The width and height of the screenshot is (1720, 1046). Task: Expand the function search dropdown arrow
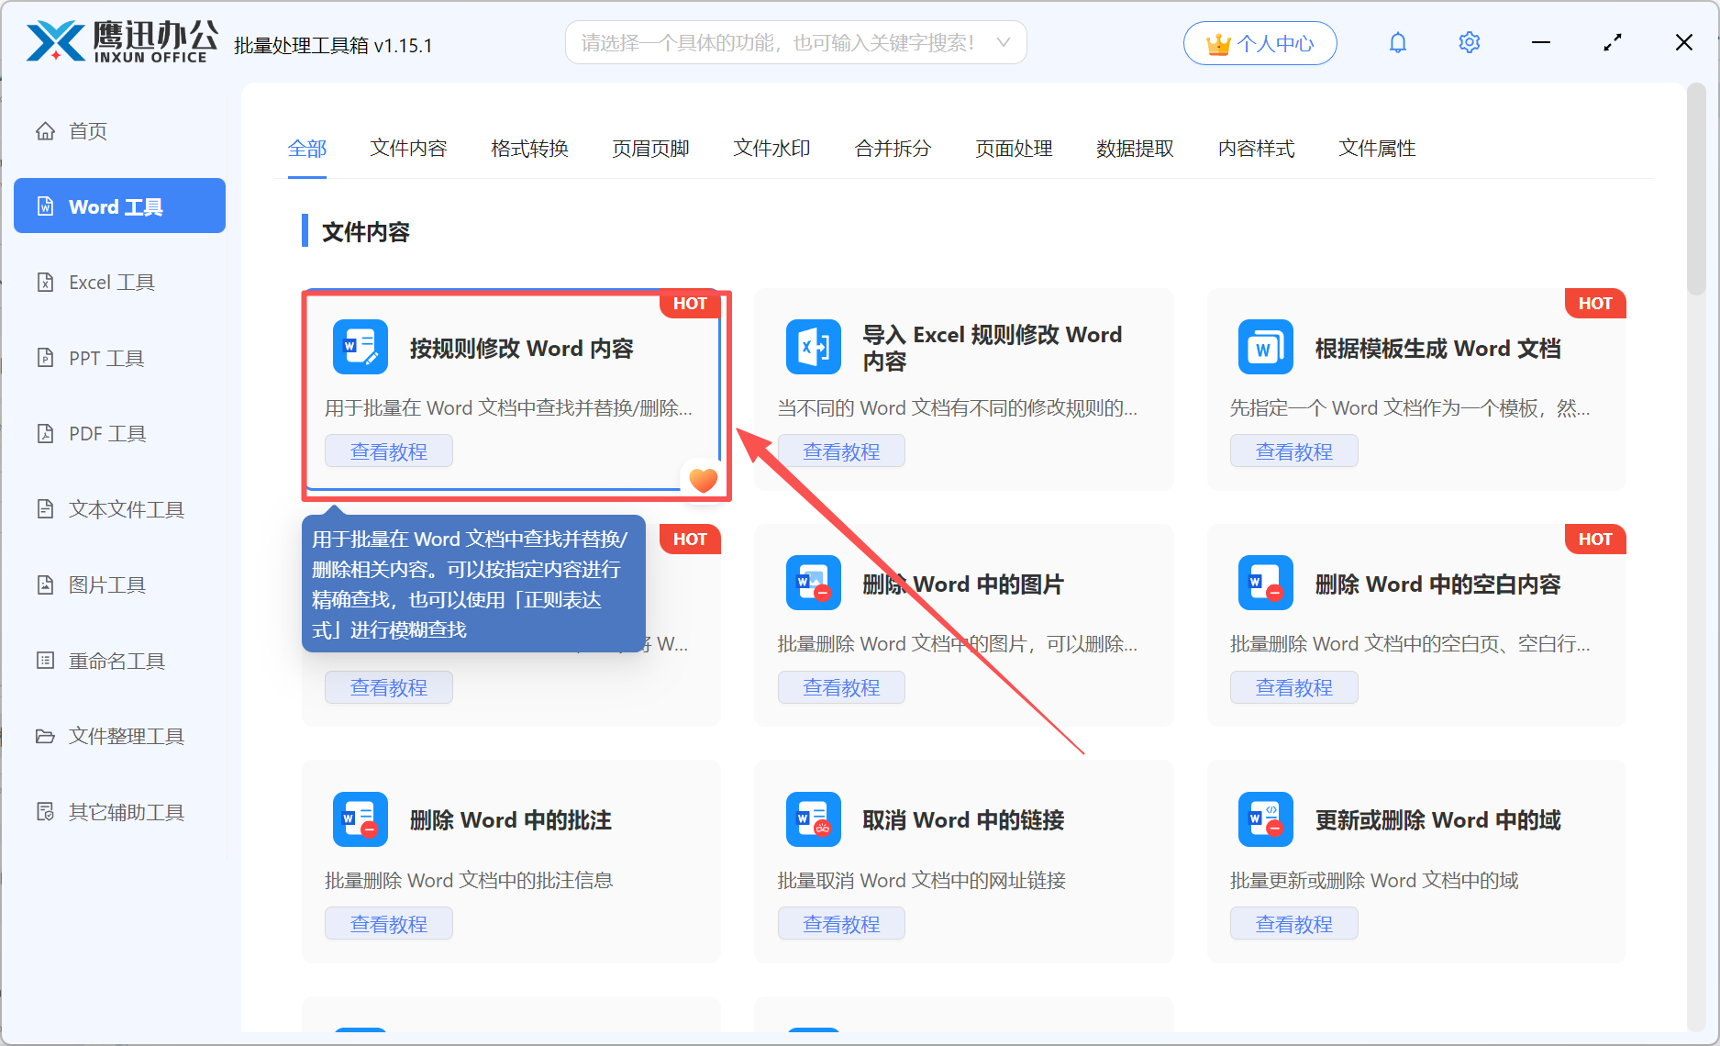(x=1003, y=43)
